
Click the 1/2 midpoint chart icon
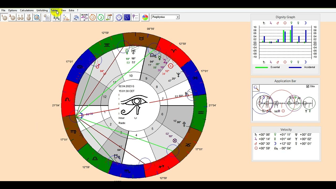click(29, 18)
